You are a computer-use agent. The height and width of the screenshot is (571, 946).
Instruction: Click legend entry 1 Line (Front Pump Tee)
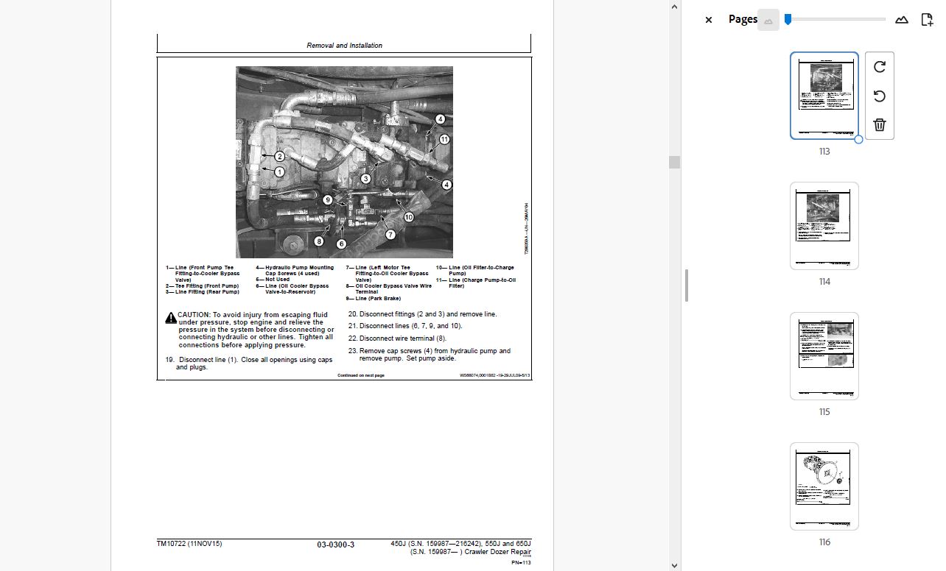203,274
